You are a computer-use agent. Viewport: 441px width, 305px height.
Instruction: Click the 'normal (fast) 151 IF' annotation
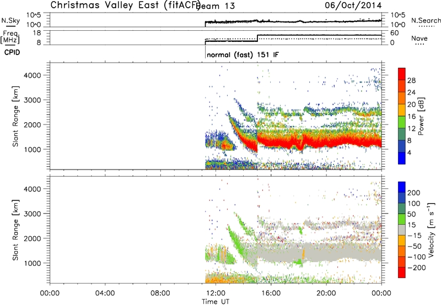pyautogui.click(x=243, y=55)
